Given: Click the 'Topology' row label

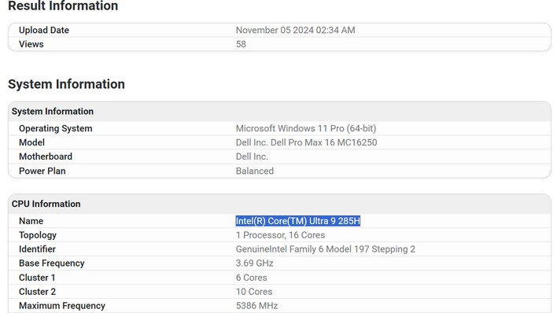Looking at the screenshot, I should pyautogui.click(x=38, y=235).
